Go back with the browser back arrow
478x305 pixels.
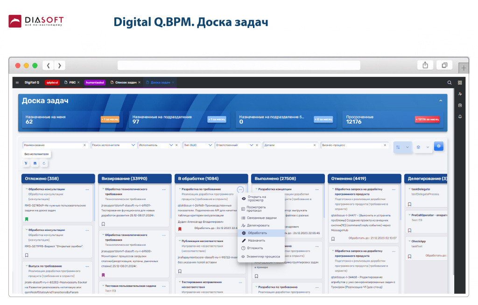48,65
